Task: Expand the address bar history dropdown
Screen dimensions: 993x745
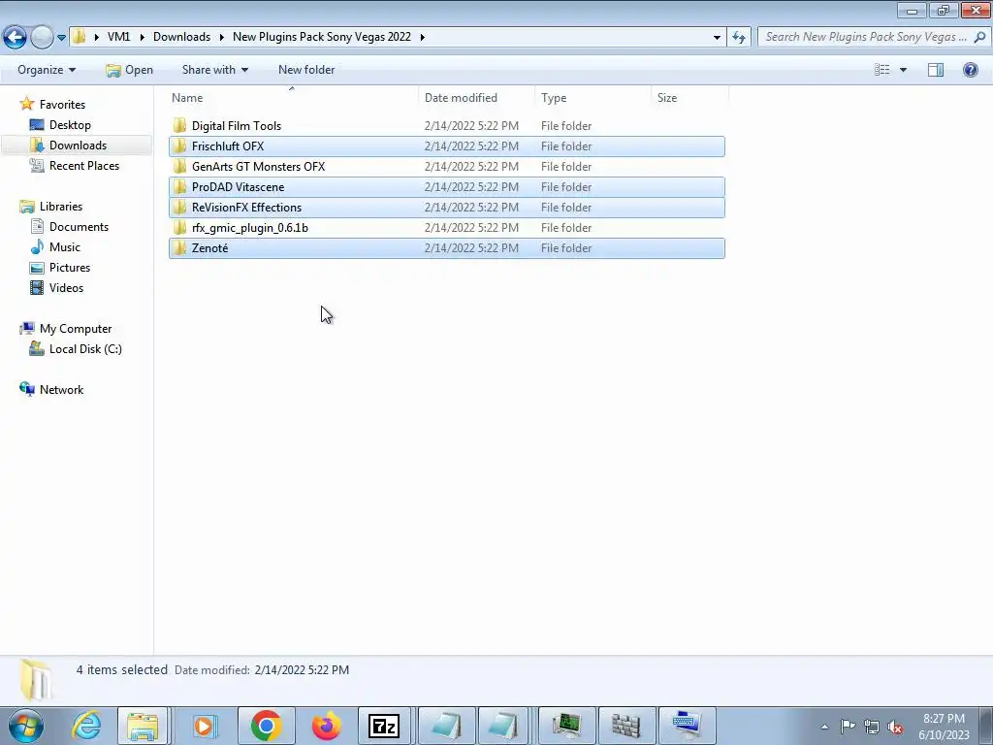Action: 717,37
